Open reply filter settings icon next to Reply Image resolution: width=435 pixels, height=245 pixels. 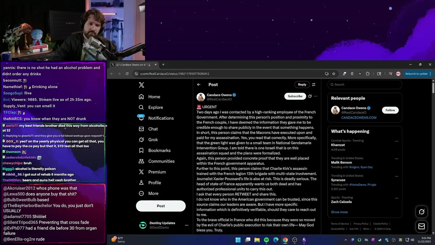point(314,85)
